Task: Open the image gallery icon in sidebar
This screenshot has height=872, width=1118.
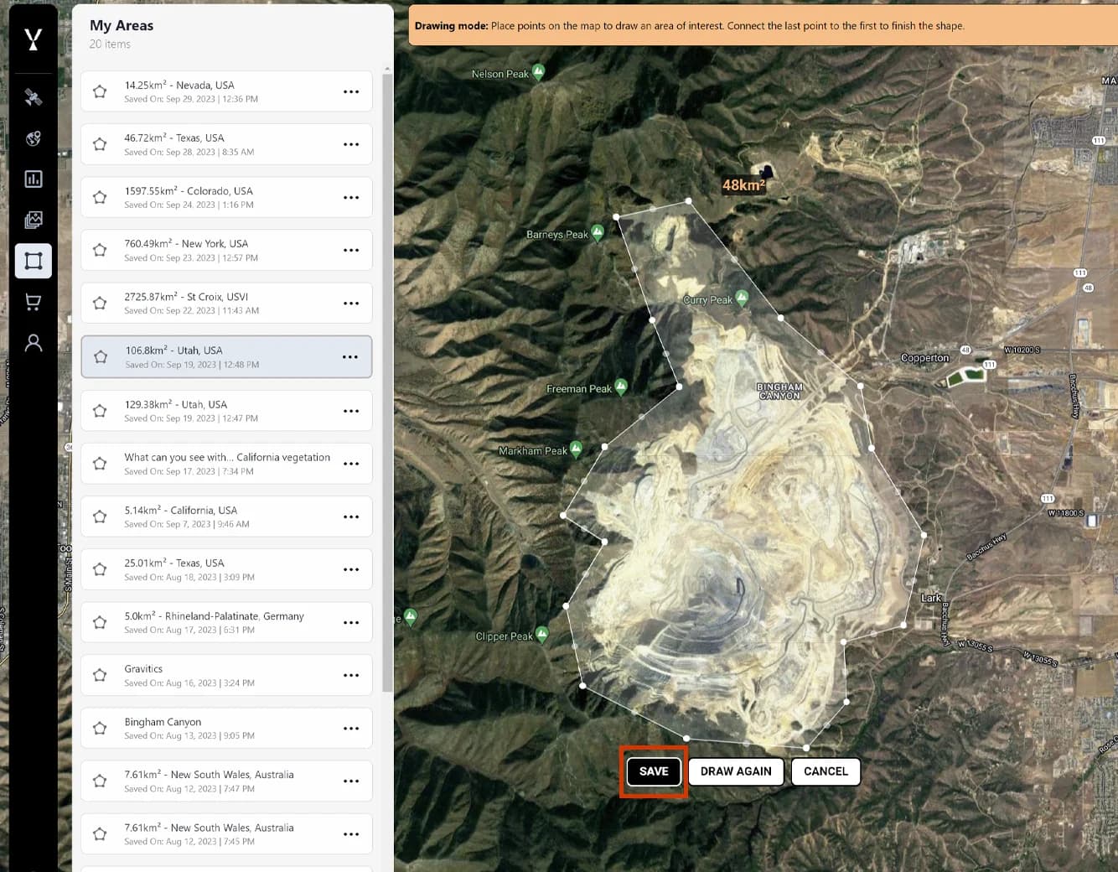Action: (x=34, y=220)
